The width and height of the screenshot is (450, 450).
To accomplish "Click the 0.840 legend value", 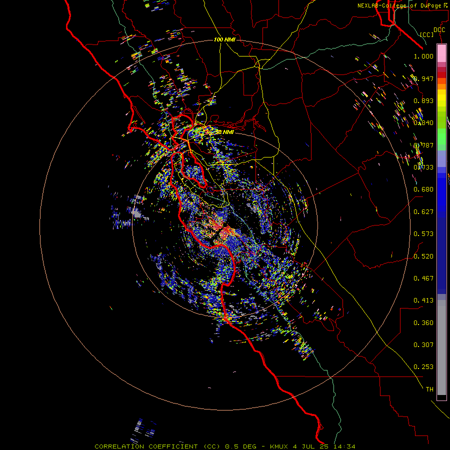I will click(x=423, y=123).
